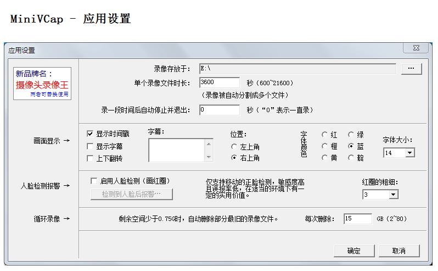The width and height of the screenshot is (438, 271).
Task: Choose 蓝 font color radio button
Action: click(351, 146)
